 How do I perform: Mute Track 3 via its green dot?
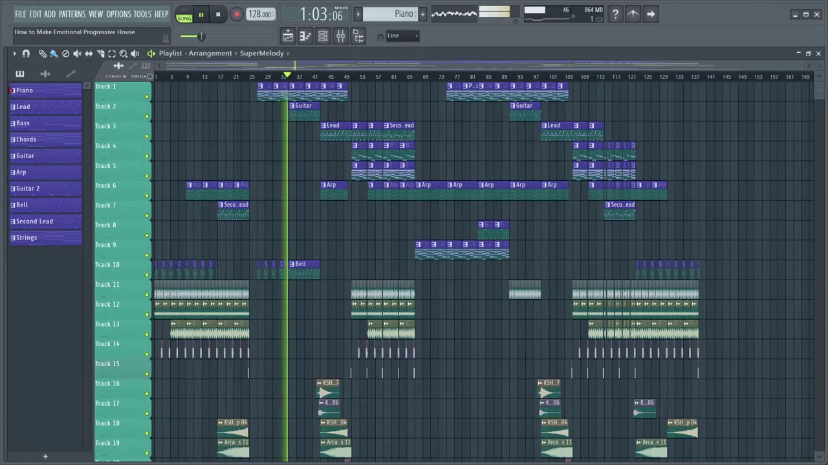pos(147,136)
